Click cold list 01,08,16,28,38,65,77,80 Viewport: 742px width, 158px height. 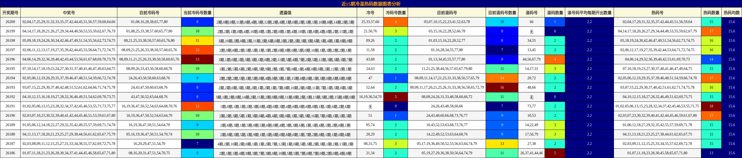(x=149, y=22)
